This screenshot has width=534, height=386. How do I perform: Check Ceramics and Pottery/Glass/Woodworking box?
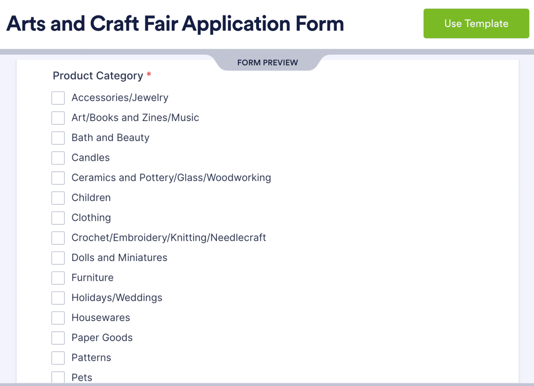tap(58, 178)
